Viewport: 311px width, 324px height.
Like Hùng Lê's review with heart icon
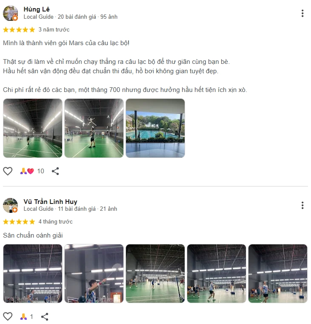tap(8, 171)
